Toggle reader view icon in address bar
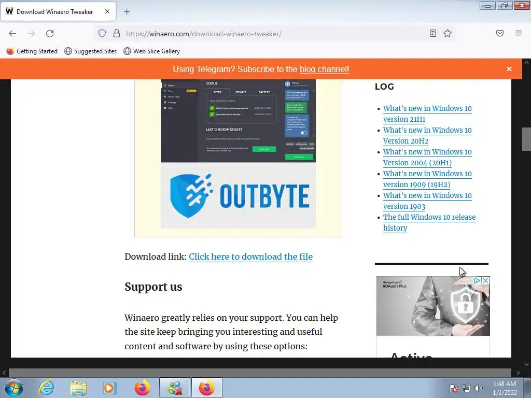Viewport: 531px width, 398px height. pyautogui.click(x=433, y=33)
